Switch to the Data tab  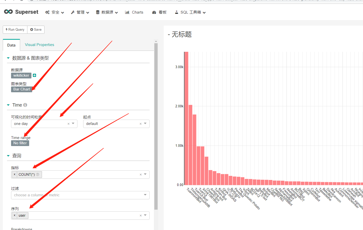(x=11, y=45)
